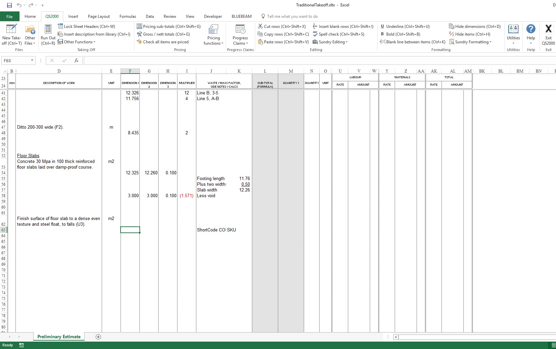Image resolution: width=556 pixels, height=349 pixels.
Task: Click Spell check in Editing group
Action: pos(338,34)
